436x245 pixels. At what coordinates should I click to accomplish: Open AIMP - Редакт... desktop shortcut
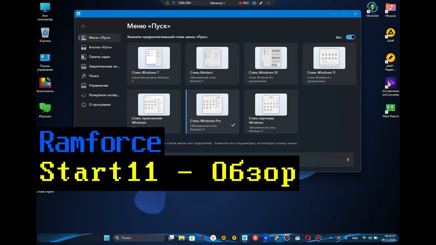click(390, 62)
